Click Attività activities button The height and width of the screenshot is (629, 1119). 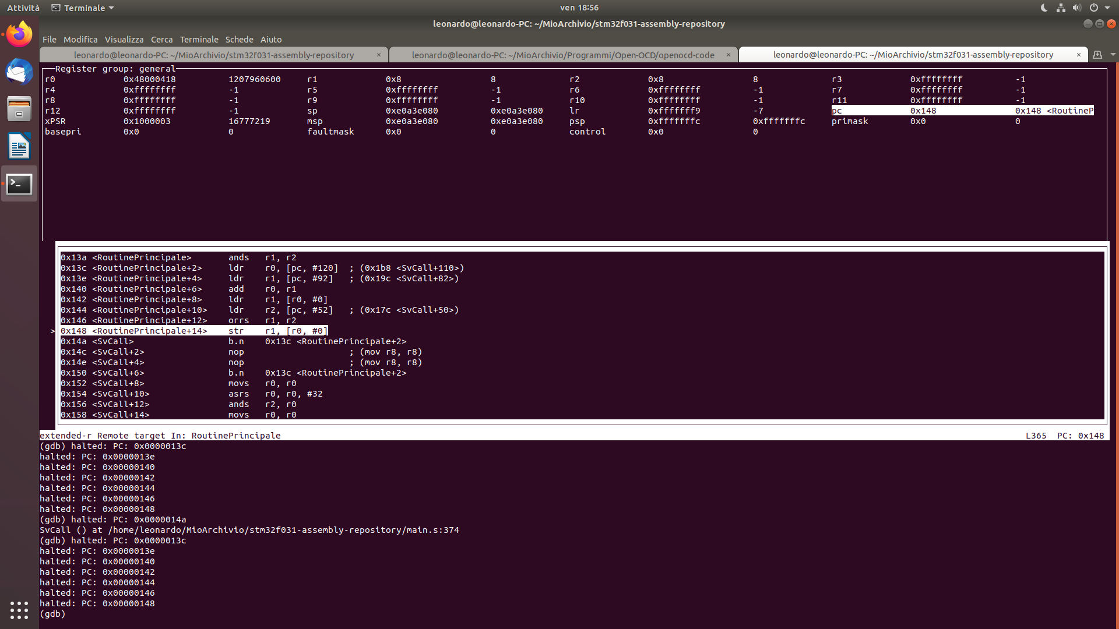tap(23, 8)
